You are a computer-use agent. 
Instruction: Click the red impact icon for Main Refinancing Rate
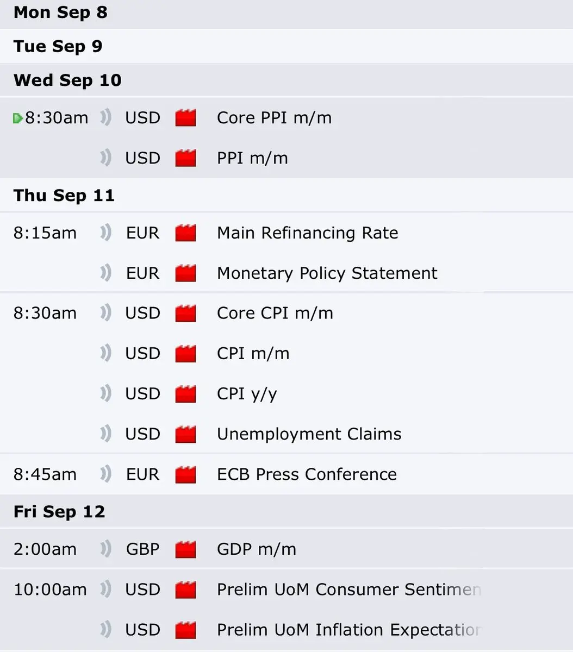tap(186, 233)
